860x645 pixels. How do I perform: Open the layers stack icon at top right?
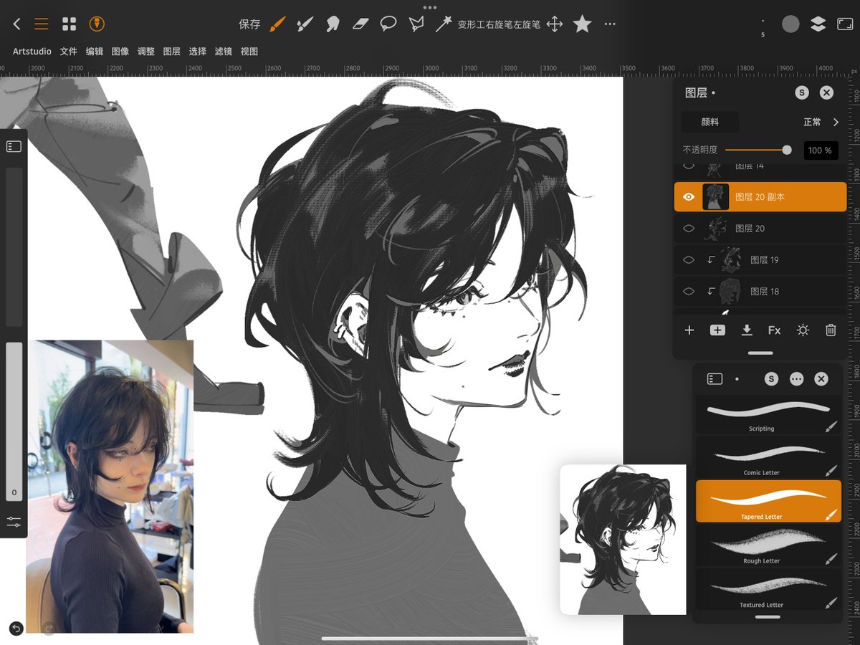(x=818, y=24)
